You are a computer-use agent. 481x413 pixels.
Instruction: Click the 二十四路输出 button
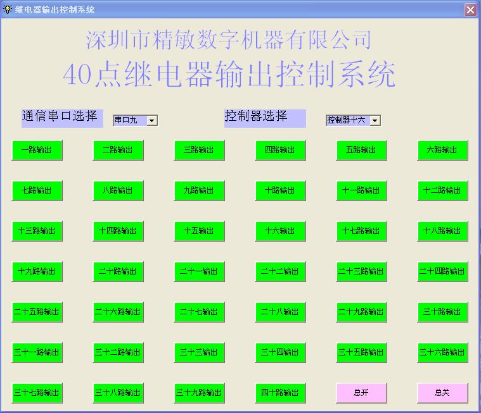click(442, 271)
